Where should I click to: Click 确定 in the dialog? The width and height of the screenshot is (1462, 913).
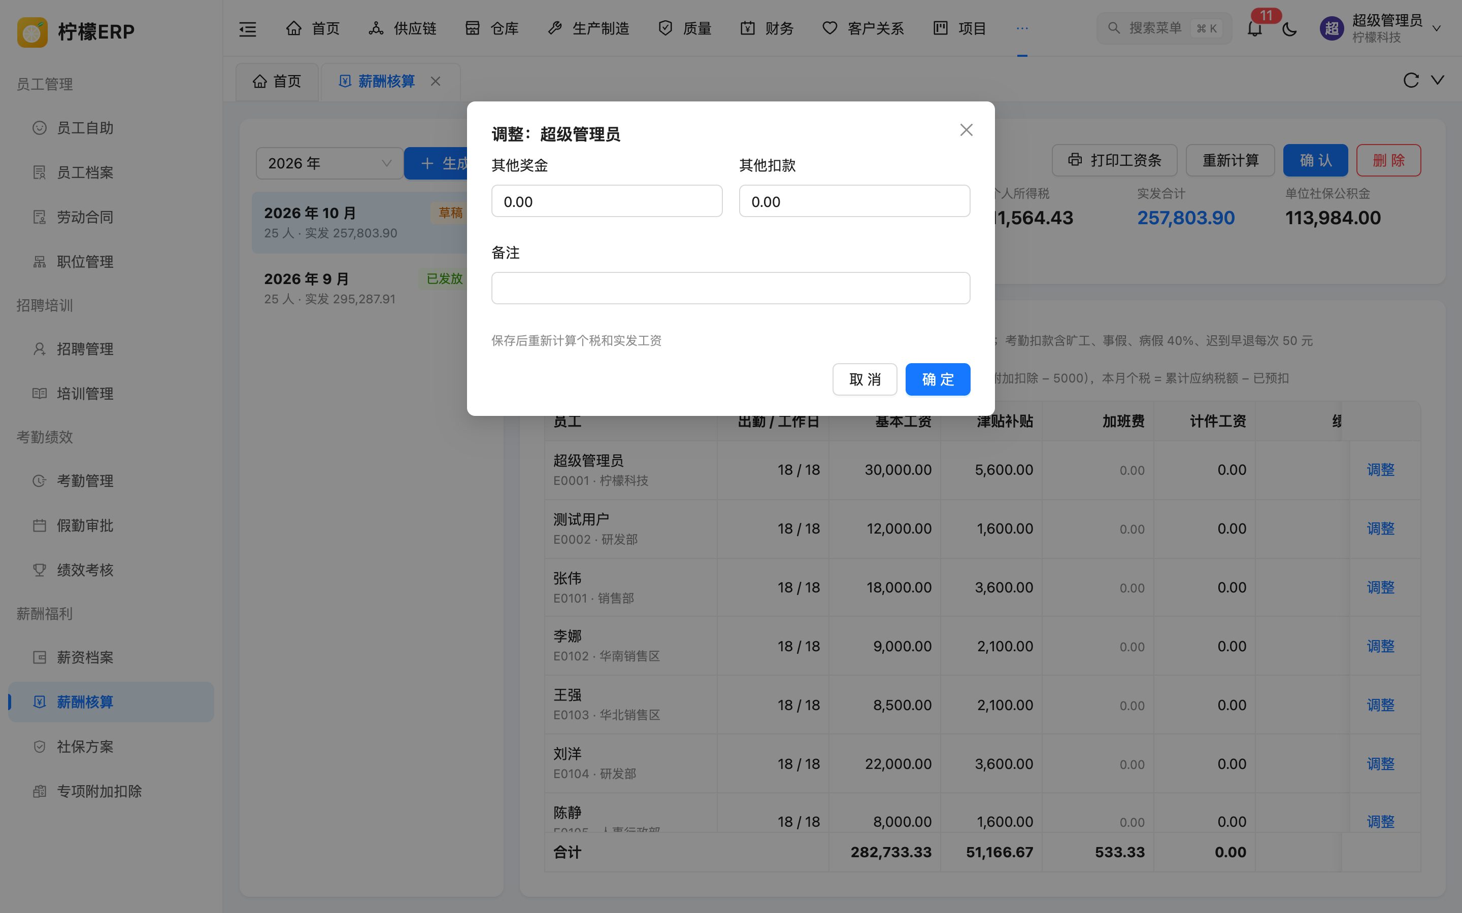[x=938, y=379]
